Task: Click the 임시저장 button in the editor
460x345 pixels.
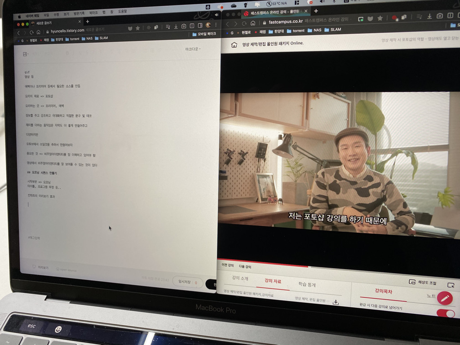Action: 188,282
